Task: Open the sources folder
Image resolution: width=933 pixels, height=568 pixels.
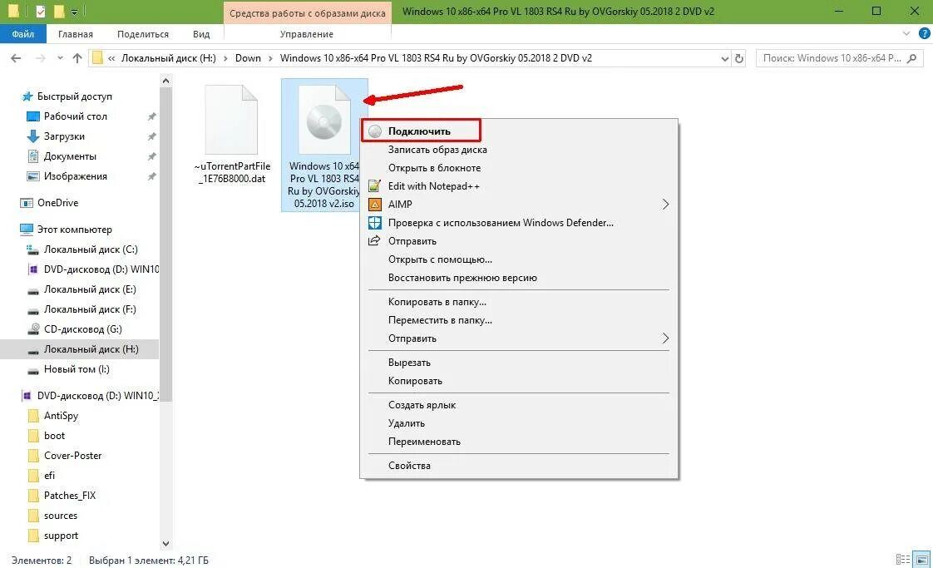Action: 60,516
